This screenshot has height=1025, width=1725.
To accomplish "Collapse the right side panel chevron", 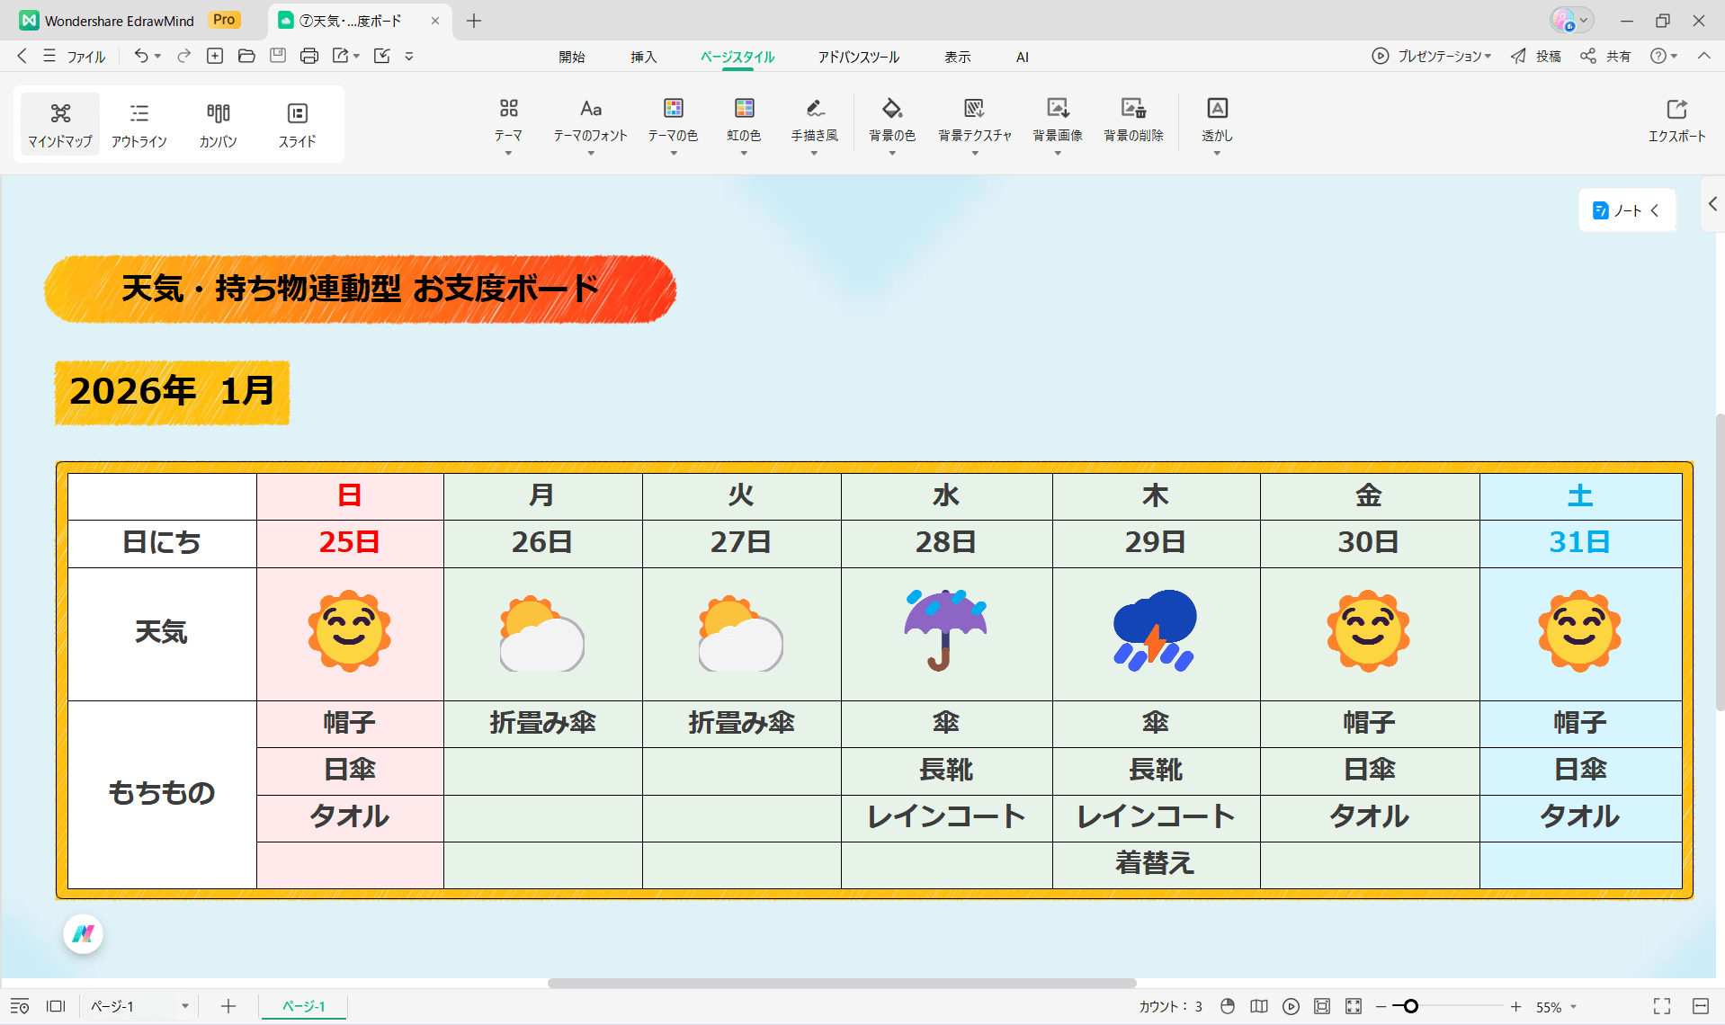I will (x=1712, y=204).
